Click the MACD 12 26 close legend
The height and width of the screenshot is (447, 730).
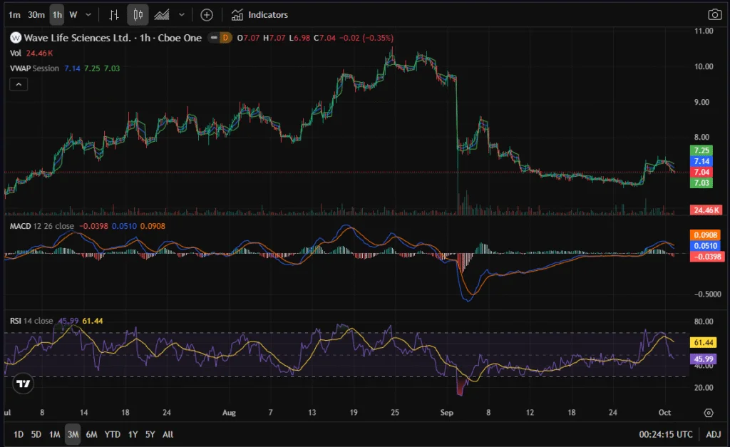41,226
